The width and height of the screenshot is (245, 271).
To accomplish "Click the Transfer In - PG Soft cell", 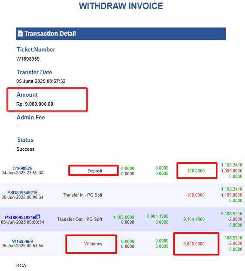I will tap(83, 195).
